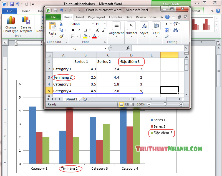Open the Calibri font name dropdown
The image size is (222, 176).
click(93, 24)
